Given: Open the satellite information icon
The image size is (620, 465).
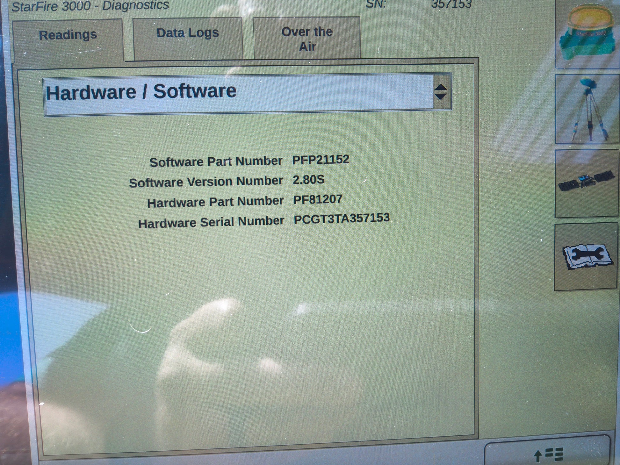Looking at the screenshot, I should coord(586,183).
